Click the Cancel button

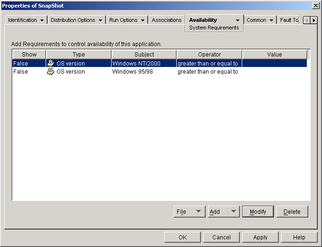pos(221,237)
